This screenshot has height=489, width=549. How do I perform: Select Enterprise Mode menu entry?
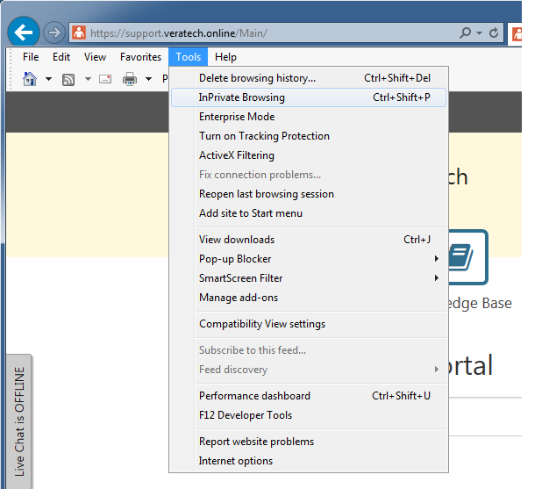point(309,117)
